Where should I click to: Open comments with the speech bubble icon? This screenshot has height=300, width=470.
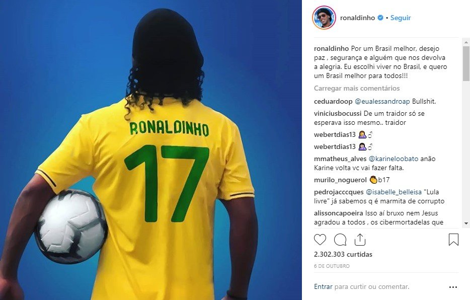point(340,240)
